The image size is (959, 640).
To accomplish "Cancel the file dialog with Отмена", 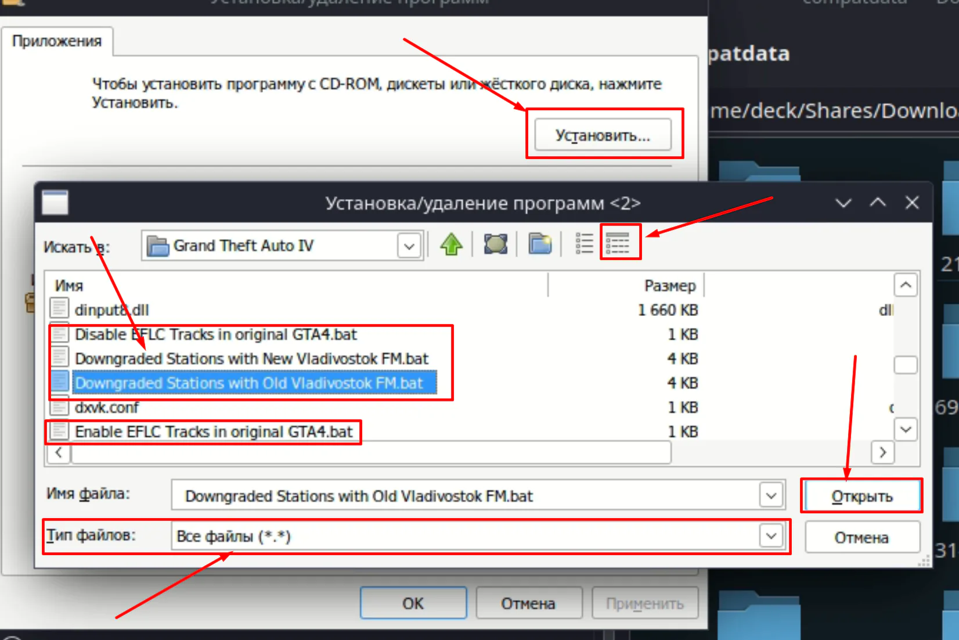I will [x=862, y=538].
